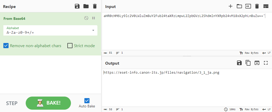
Task: Reset the pane layout
Action: (x=266, y=6)
